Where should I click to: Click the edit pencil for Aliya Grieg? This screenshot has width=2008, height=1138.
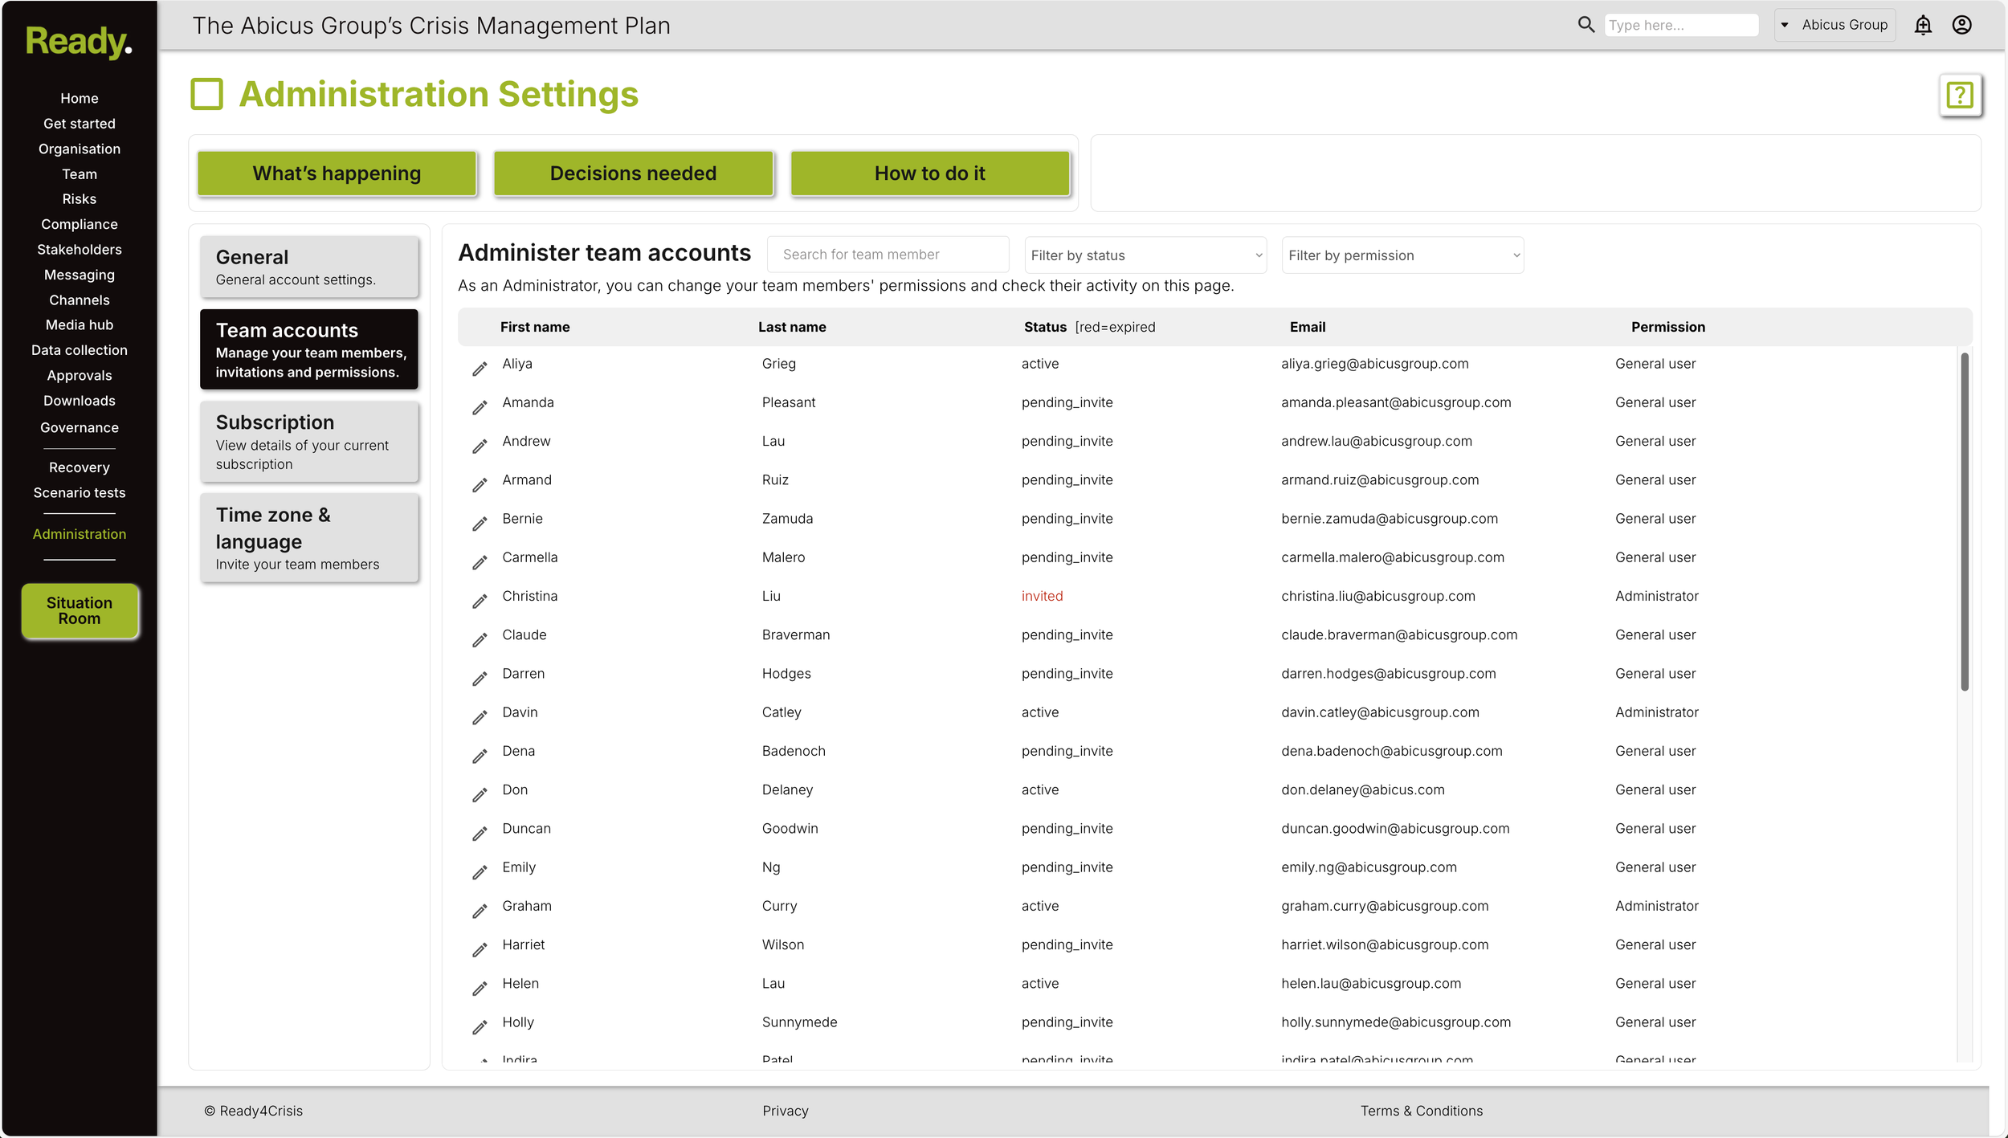pyautogui.click(x=480, y=369)
